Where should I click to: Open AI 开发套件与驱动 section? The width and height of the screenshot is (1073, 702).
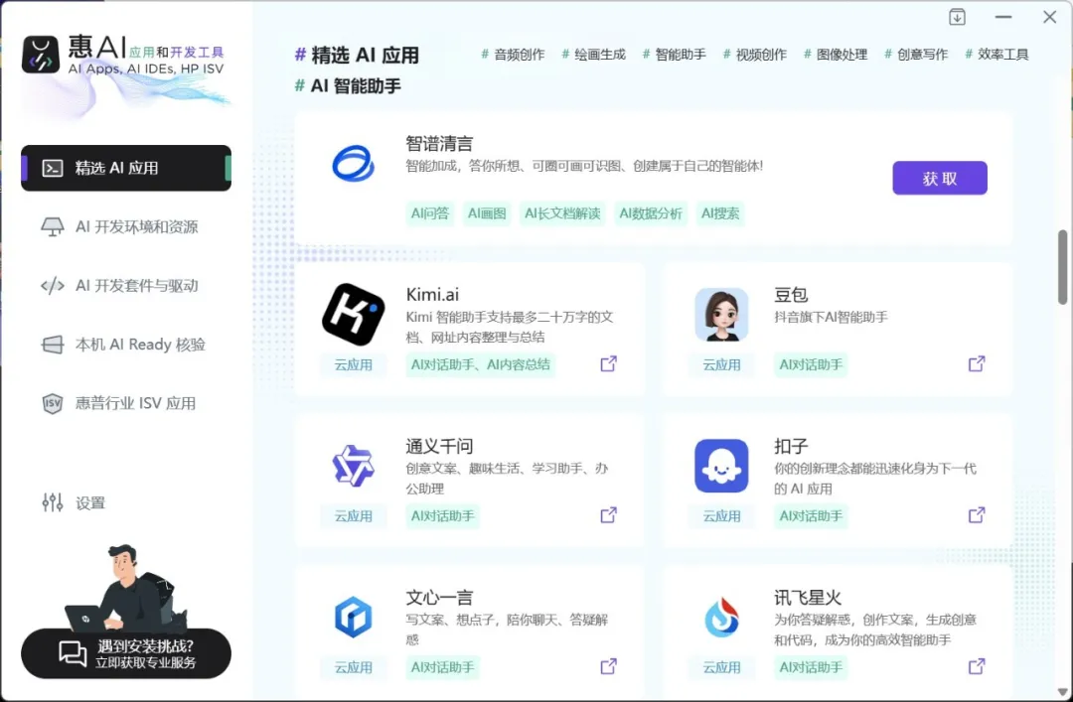tap(126, 286)
